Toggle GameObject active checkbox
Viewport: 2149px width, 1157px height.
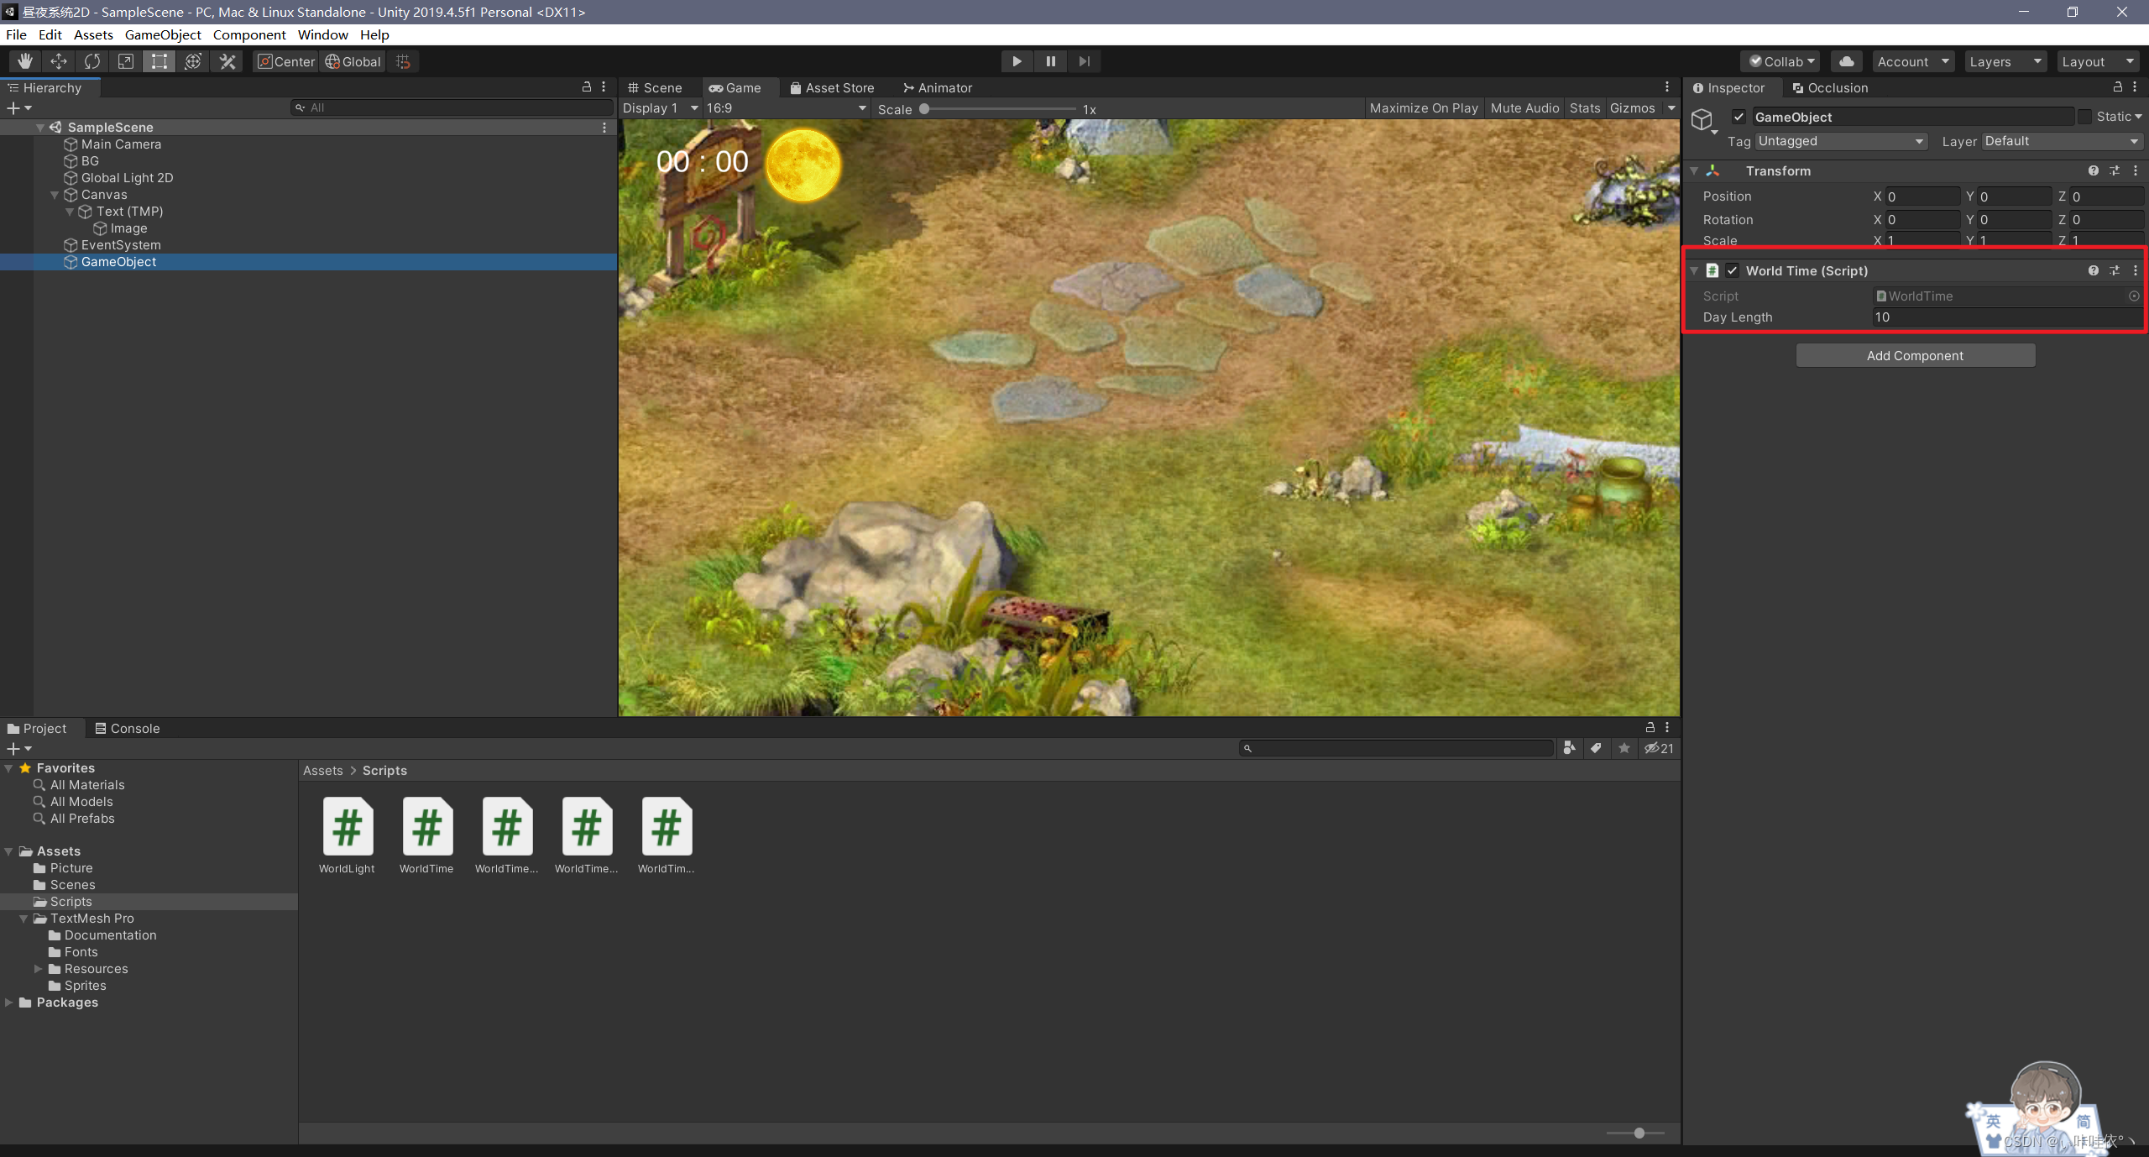1739,117
